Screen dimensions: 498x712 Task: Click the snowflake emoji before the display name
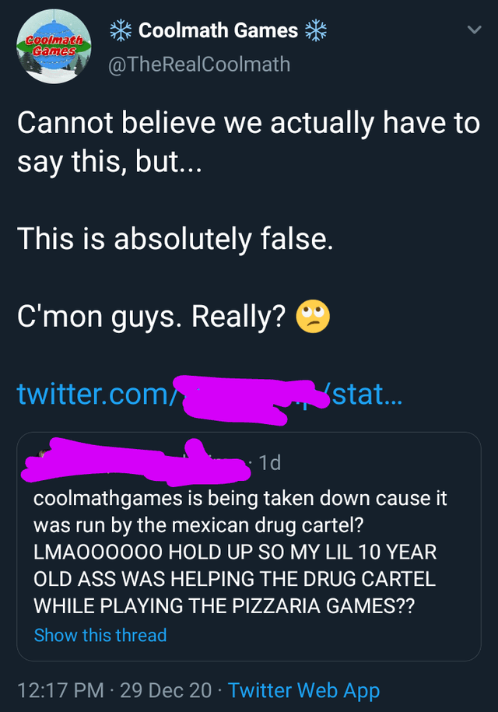[120, 30]
